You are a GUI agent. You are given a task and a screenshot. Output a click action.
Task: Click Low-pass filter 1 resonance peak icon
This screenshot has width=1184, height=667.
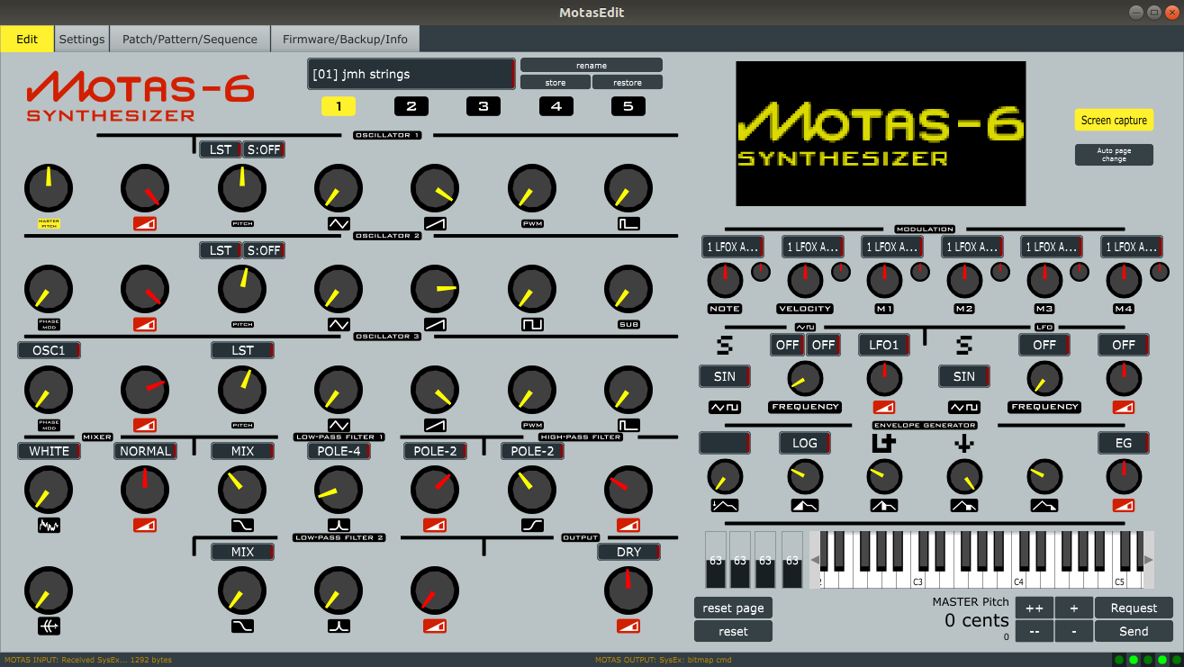point(339,525)
